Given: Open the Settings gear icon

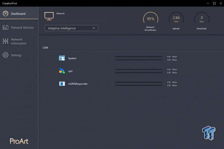Looking at the screenshot, I should (x=5, y=55).
